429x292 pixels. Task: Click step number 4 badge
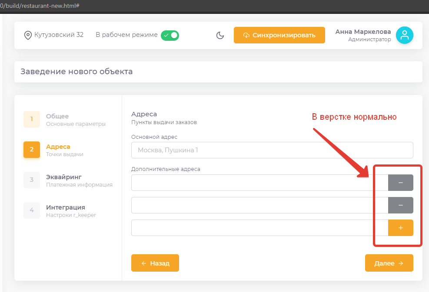pos(32,210)
